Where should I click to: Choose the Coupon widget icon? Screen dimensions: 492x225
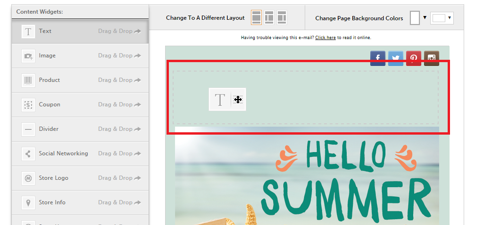pyautogui.click(x=28, y=105)
